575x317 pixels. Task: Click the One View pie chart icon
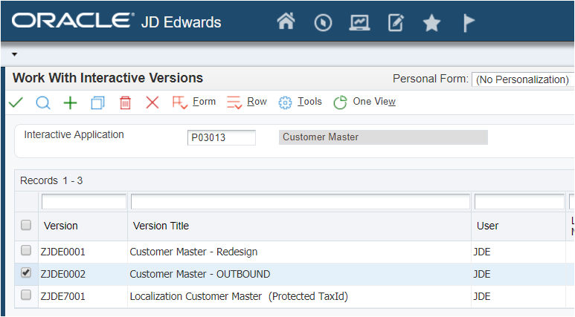(340, 102)
